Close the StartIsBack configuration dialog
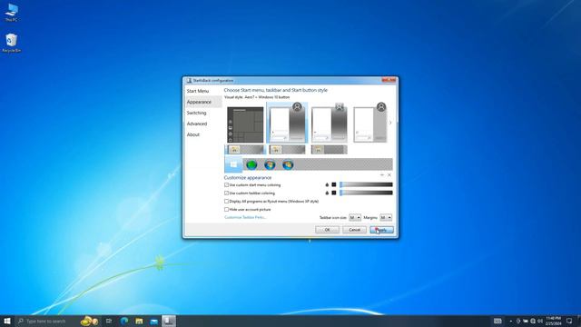This screenshot has width=581, height=327. tap(389, 80)
